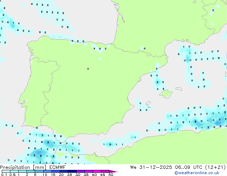Pick the 2–5 mm legend color swatch

(x=31, y=171)
